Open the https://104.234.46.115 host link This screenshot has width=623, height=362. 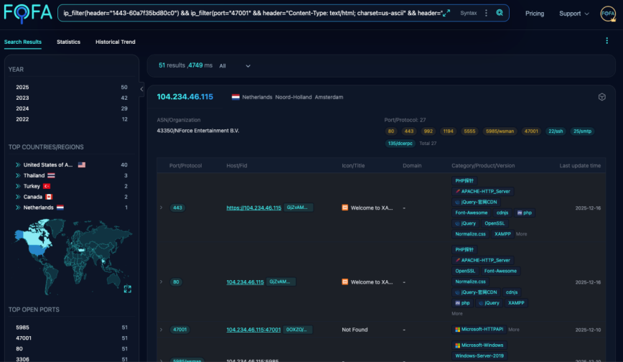click(253, 208)
